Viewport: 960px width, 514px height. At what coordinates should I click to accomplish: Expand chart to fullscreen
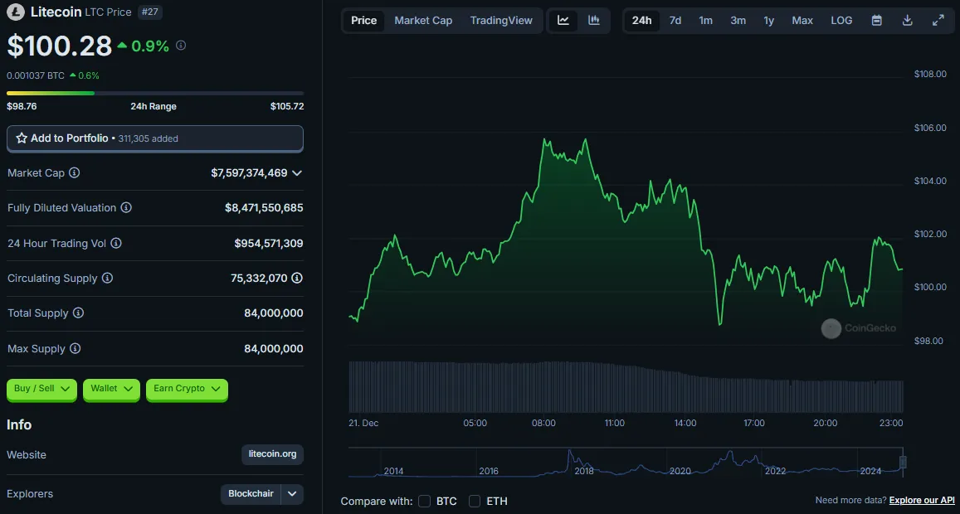tap(938, 20)
